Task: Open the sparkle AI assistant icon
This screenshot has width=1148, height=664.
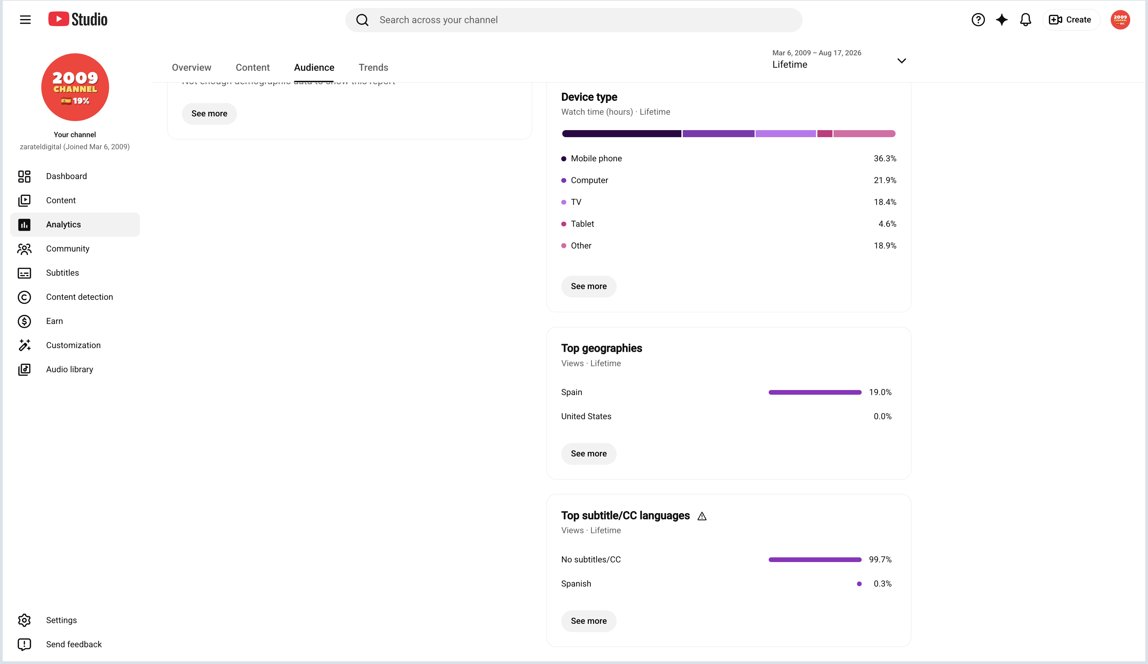Action: click(x=1001, y=19)
